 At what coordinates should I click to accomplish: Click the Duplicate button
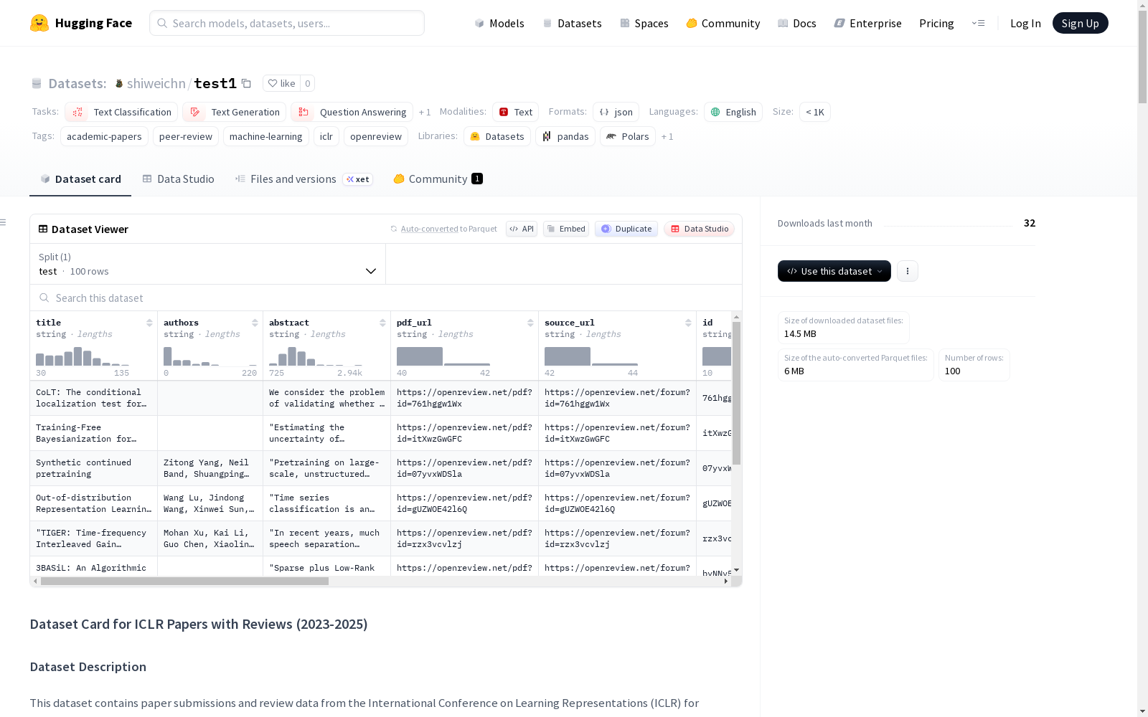click(x=626, y=229)
